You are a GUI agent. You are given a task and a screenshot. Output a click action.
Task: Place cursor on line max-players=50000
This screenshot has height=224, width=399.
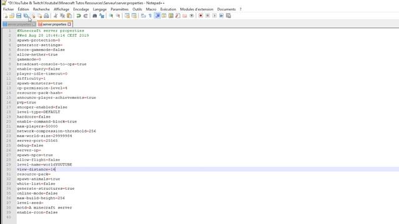37,126
